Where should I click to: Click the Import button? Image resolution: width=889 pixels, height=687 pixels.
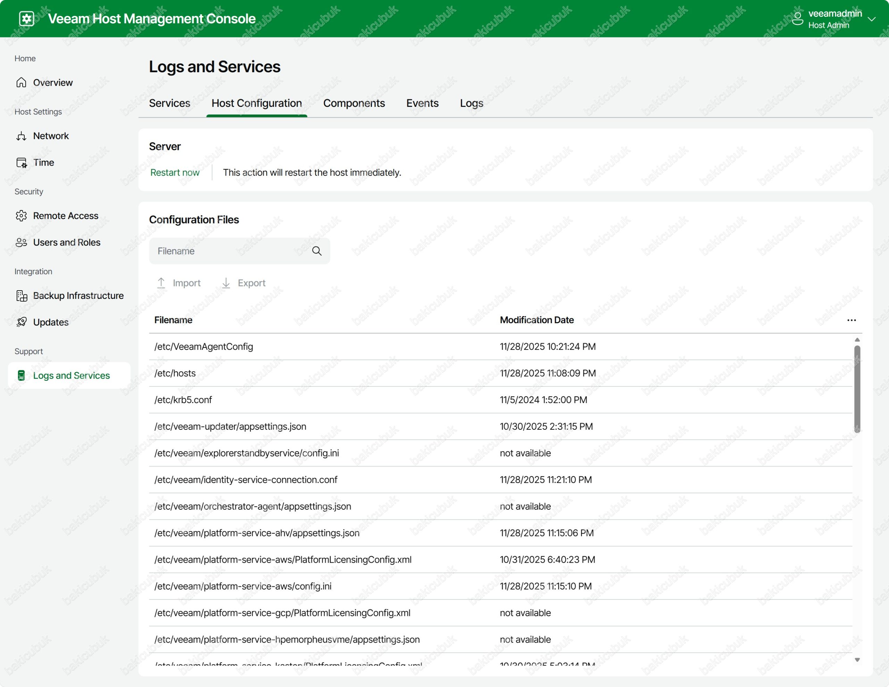(x=179, y=283)
